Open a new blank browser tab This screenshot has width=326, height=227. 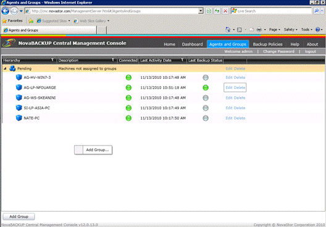pos(102,30)
